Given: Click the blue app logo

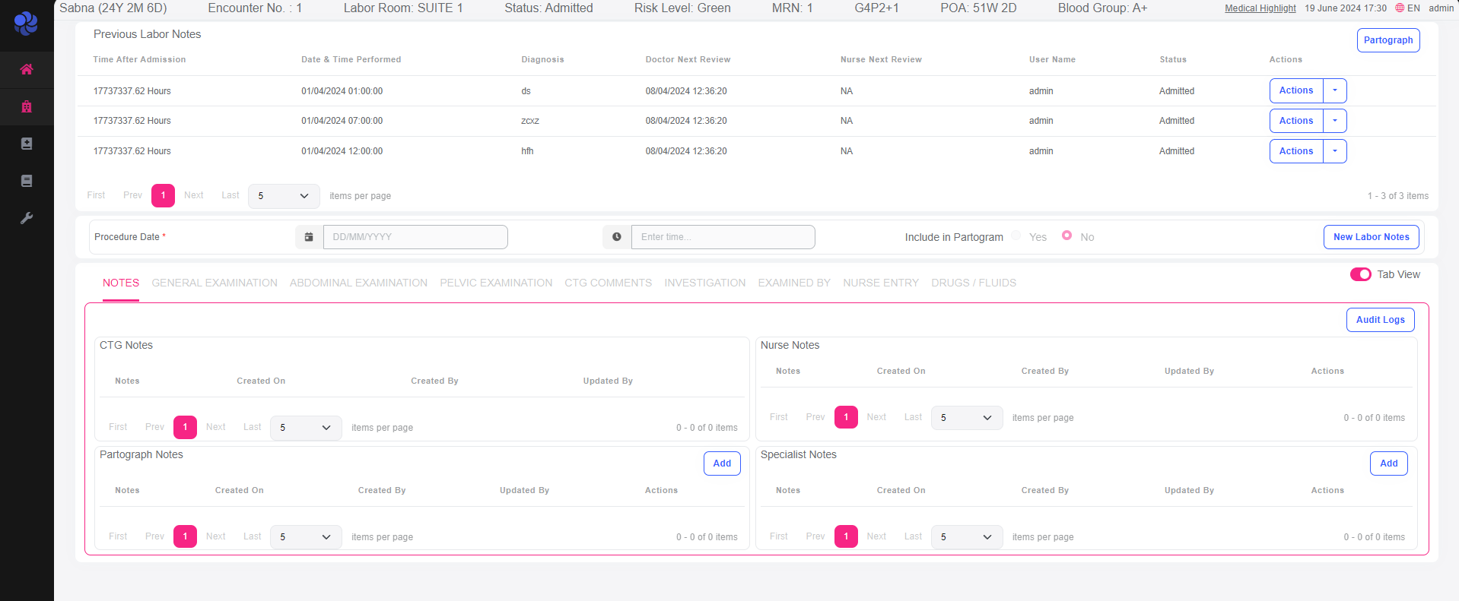Looking at the screenshot, I should tap(26, 24).
